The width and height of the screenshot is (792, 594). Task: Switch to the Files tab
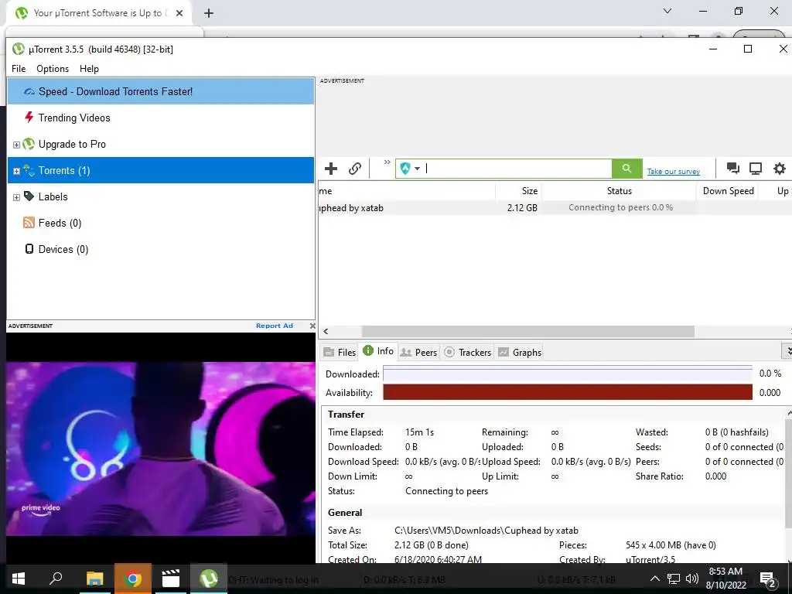(x=340, y=353)
